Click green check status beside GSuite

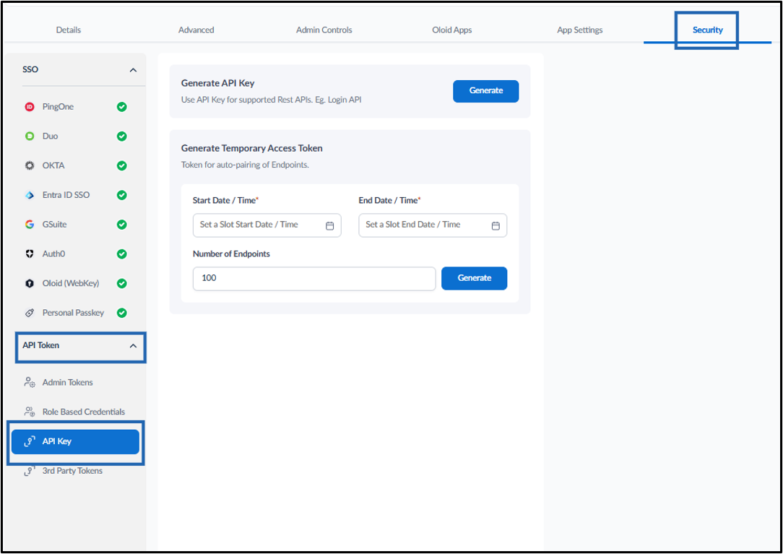pyautogui.click(x=122, y=225)
